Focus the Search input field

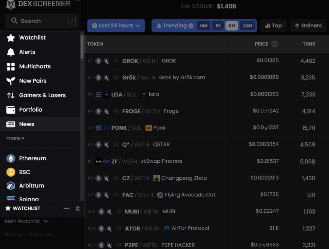coord(42,21)
